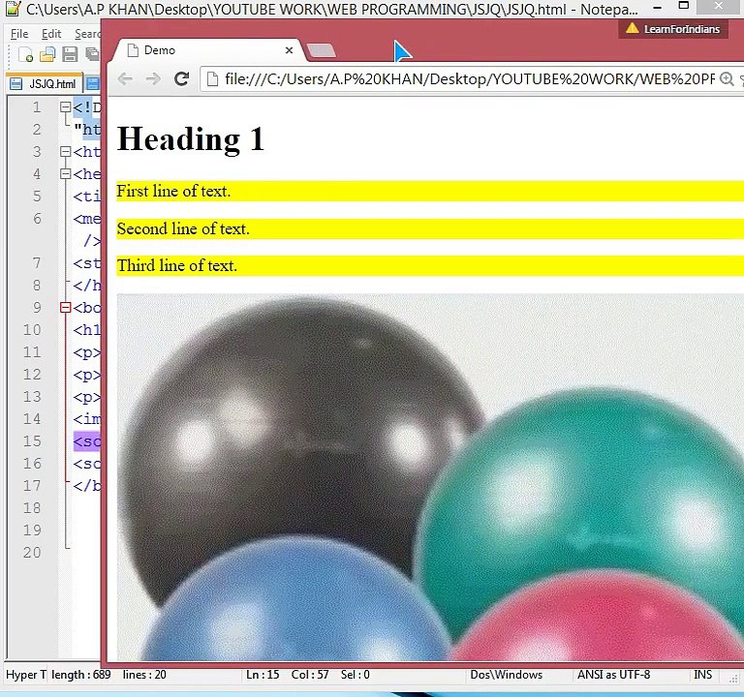Click the 'length : 689' status bar entry
The width and height of the screenshot is (744, 697).
tap(81, 675)
